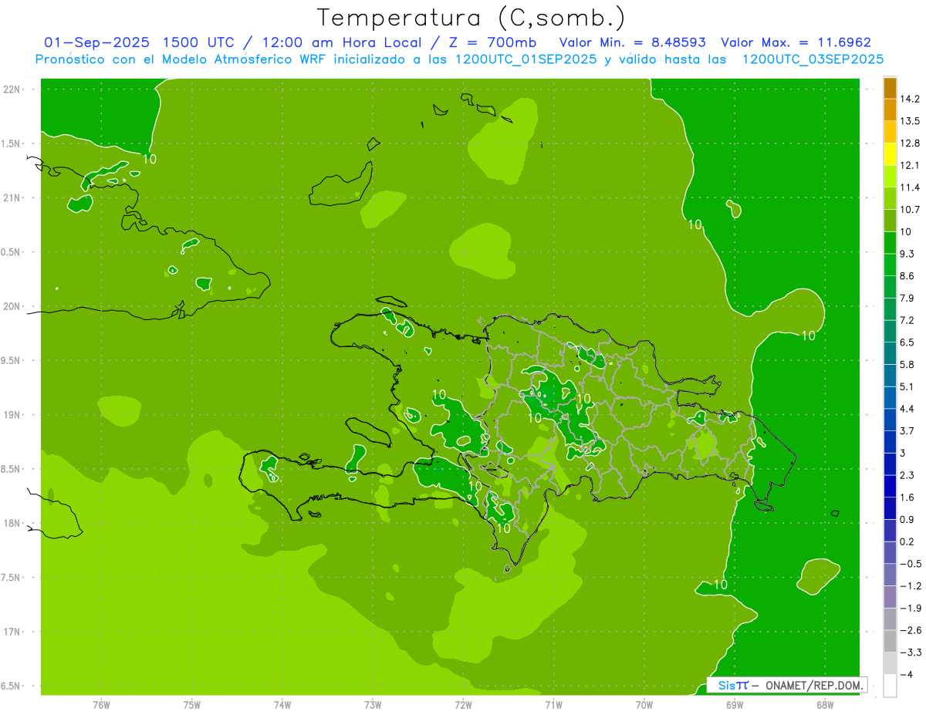
Task: Click the '14.2' colorbar label
Action: pos(911,99)
